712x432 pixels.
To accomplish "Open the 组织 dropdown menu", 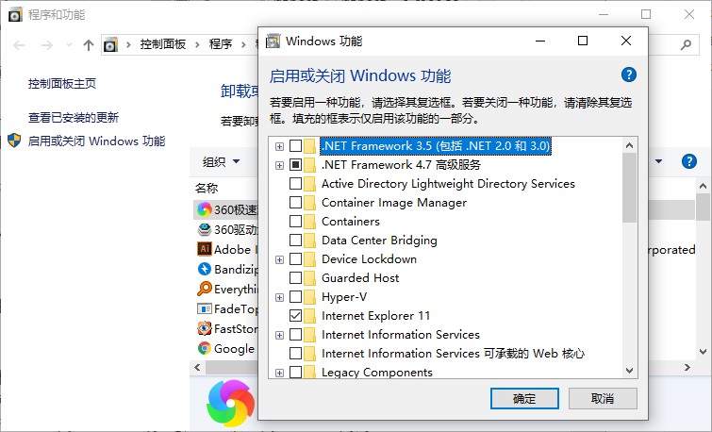I will coord(222,162).
